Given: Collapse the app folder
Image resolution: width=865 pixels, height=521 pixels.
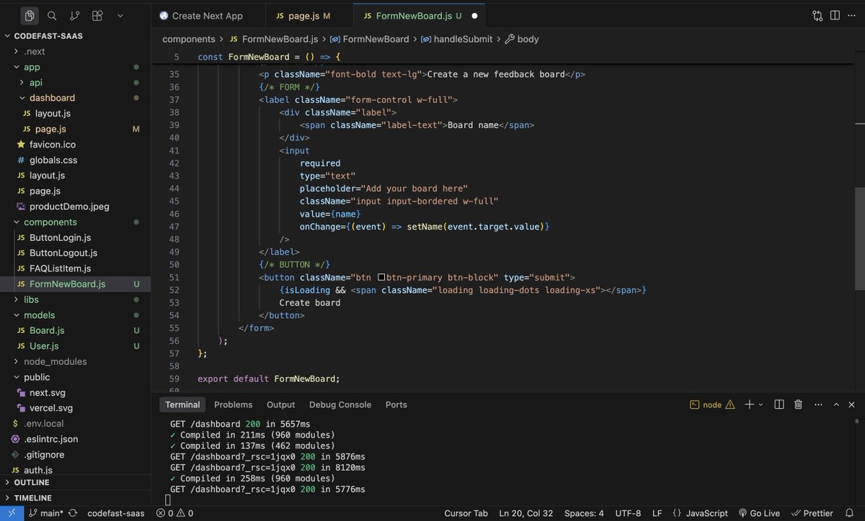Looking at the screenshot, I should click(75, 67).
